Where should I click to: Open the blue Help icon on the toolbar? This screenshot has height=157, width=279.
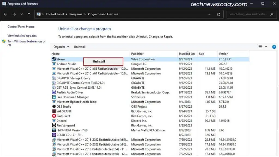coord(274,47)
